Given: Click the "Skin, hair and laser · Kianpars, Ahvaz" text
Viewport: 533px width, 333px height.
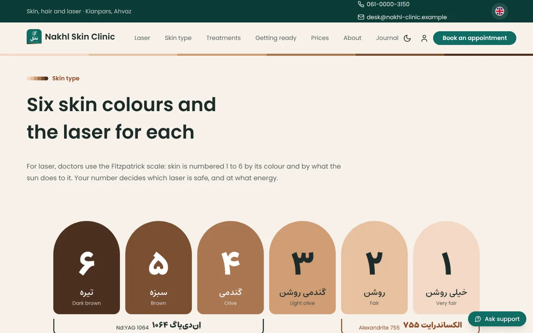Looking at the screenshot, I should coord(79,11).
